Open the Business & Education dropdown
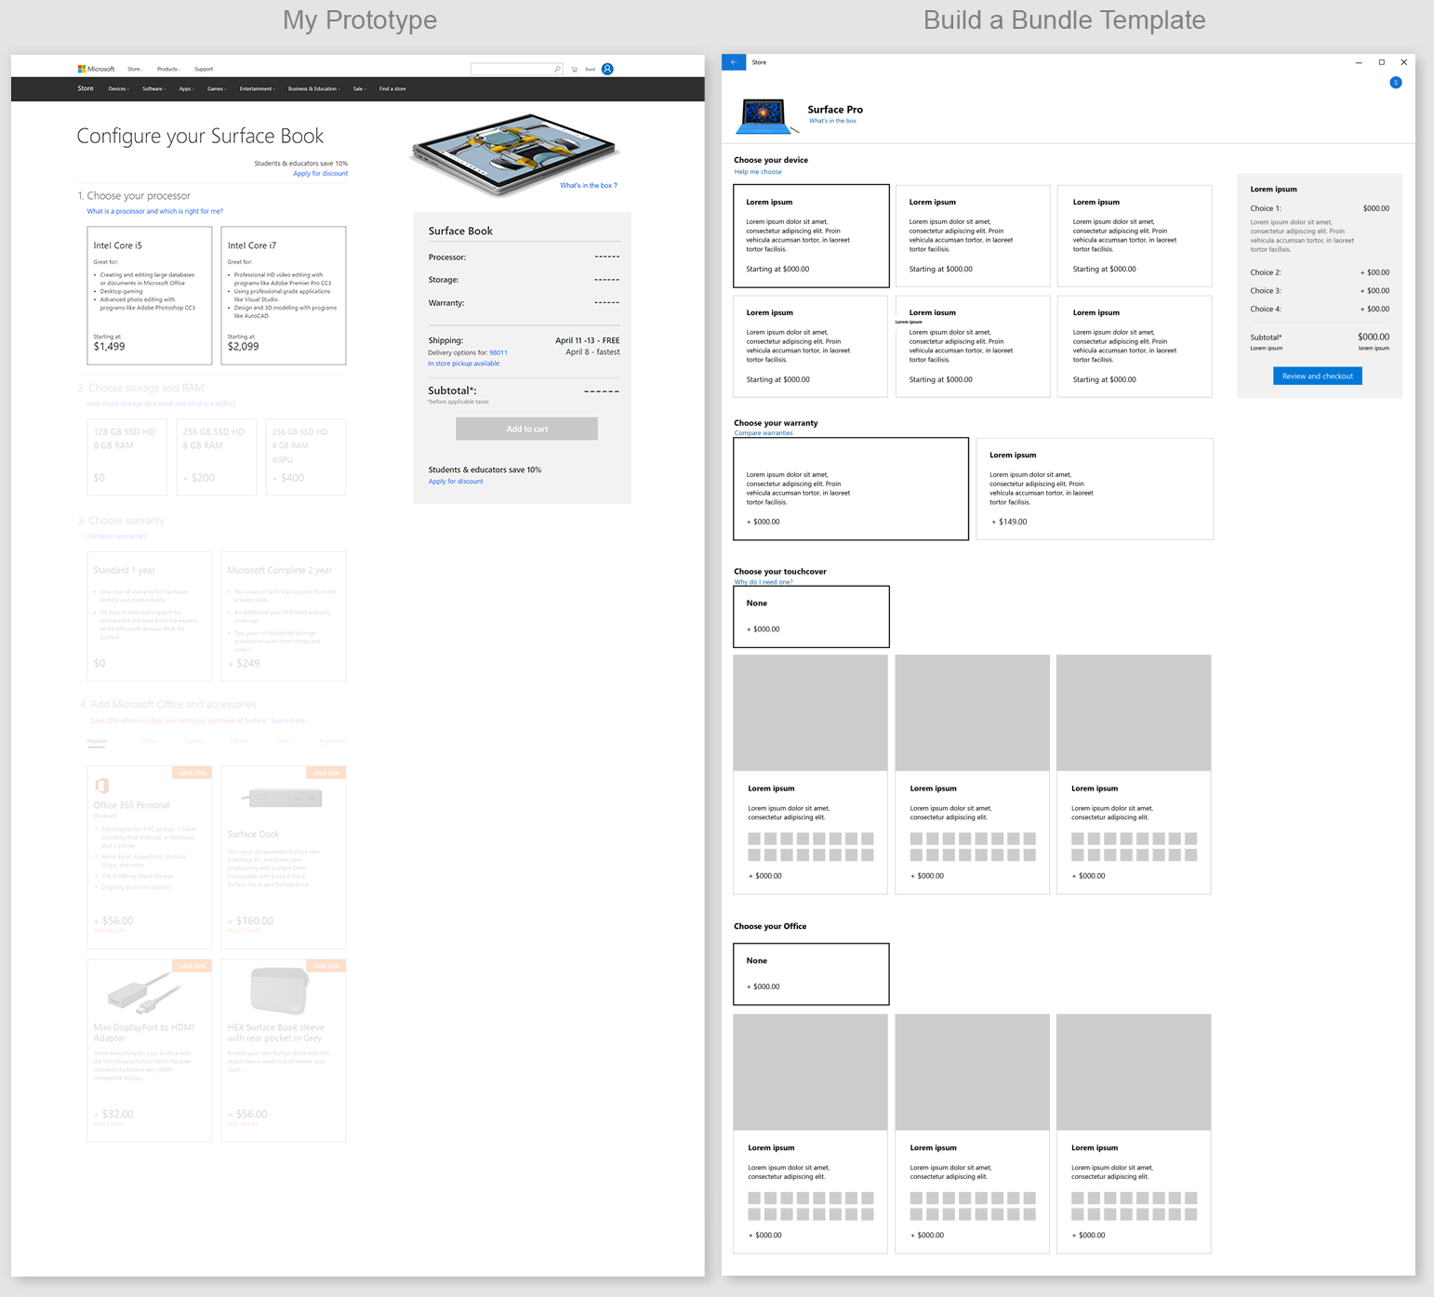This screenshot has width=1434, height=1297. click(314, 89)
